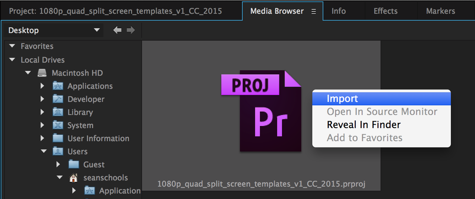
Task: Click the 1080p_quad_split_screen_templates_v1_CC_2015.prproj file name
Action: [261, 184]
